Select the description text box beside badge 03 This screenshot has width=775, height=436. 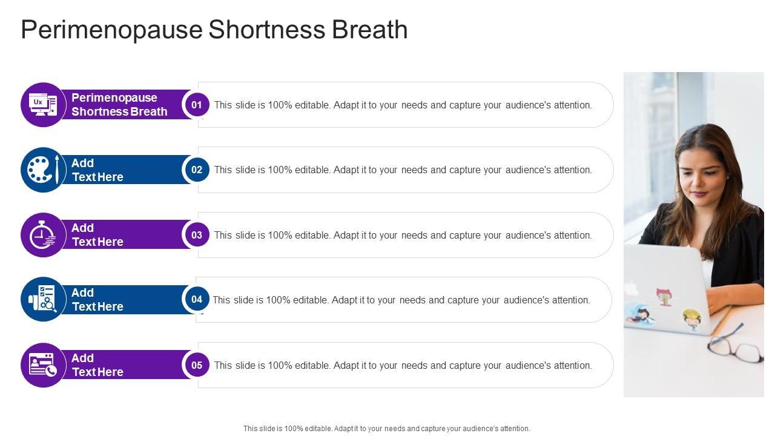(403, 235)
